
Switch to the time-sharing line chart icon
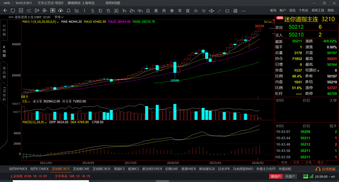tap(29, 11)
